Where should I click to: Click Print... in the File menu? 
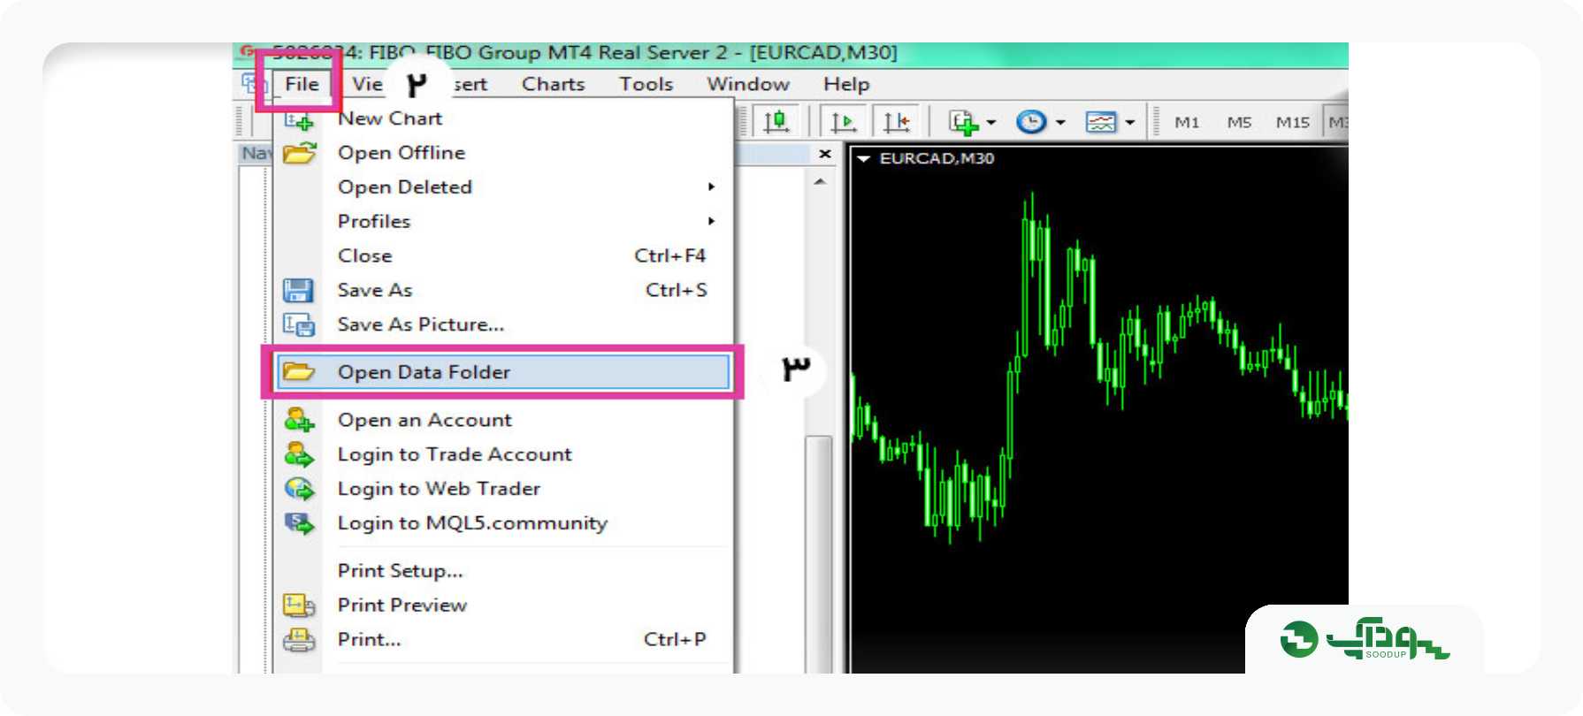[x=502, y=640]
